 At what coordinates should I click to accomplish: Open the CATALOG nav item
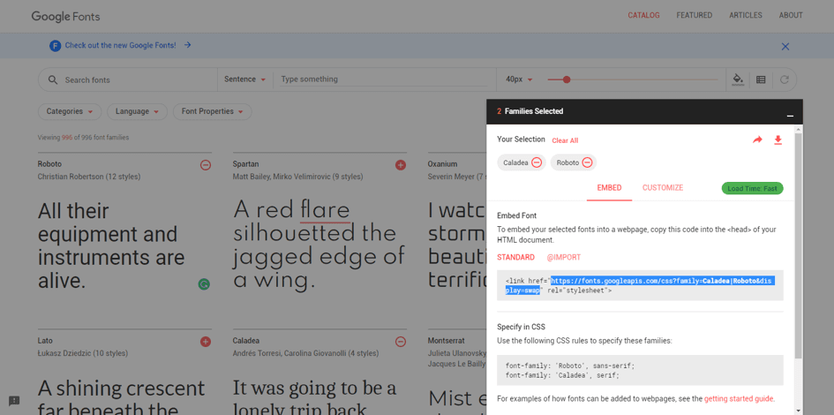[643, 15]
